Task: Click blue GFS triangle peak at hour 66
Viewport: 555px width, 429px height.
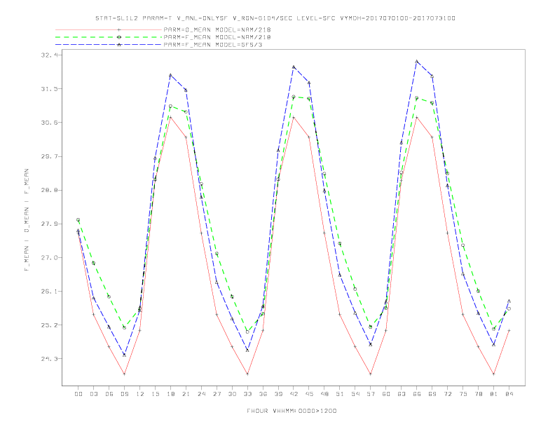Action: pyautogui.click(x=417, y=61)
